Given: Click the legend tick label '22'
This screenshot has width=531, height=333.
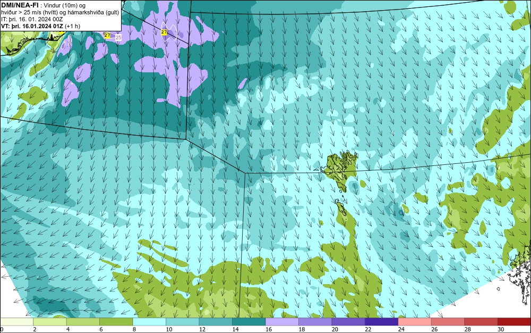Looking at the screenshot, I should [368, 329].
